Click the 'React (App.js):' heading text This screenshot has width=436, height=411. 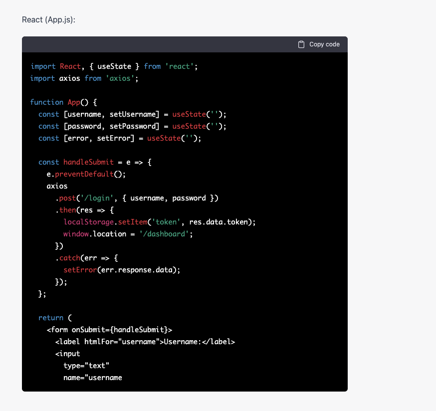click(49, 20)
